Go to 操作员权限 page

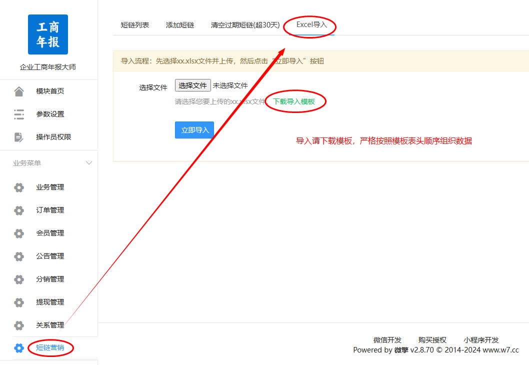point(53,137)
